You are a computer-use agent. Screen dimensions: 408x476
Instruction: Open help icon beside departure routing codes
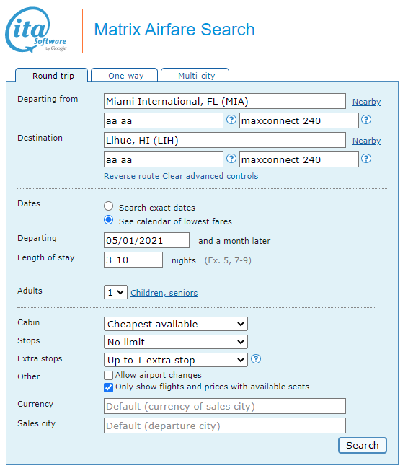click(x=231, y=120)
